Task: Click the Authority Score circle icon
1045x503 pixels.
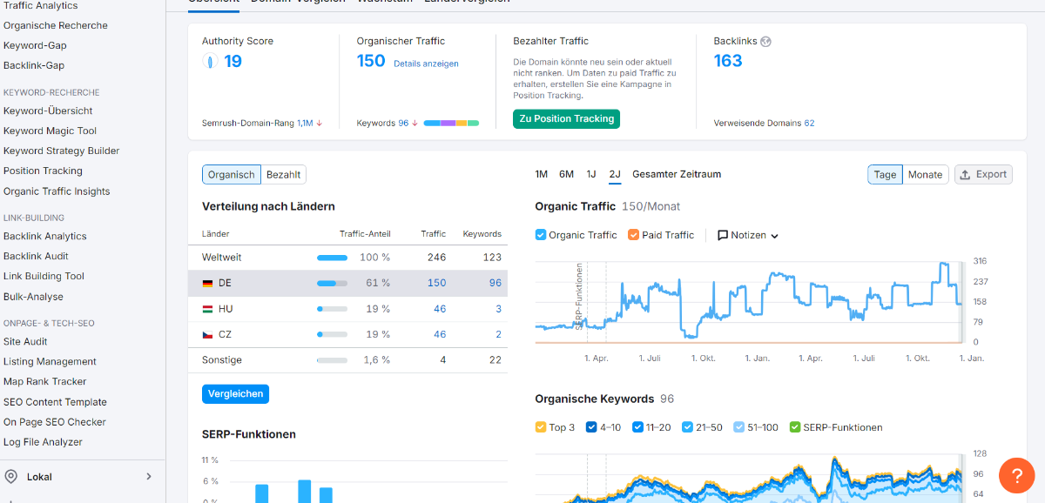Action: (209, 61)
